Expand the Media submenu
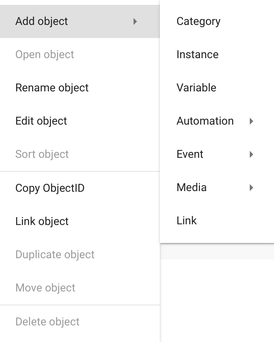 tap(191, 187)
